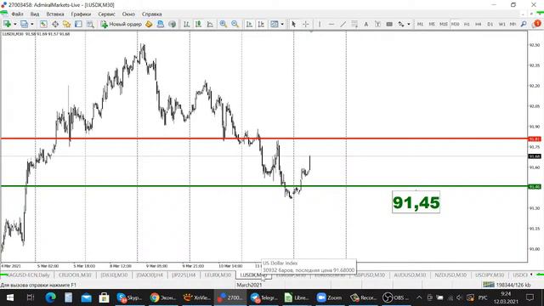Switch to the AUDUSD,M30 chart tab
Image resolution: width=544 pixels, height=306 pixels.
pos(410,275)
